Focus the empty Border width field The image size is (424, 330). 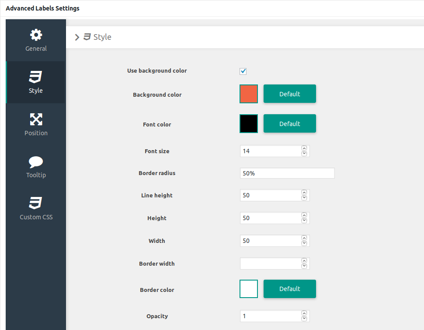(x=270, y=263)
